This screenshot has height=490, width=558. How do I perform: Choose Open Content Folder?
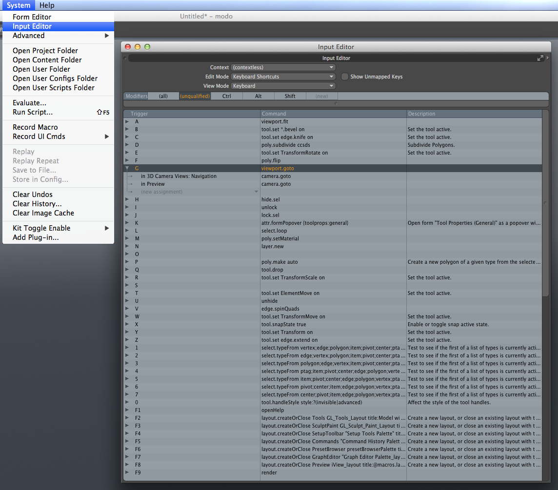[59, 60]
